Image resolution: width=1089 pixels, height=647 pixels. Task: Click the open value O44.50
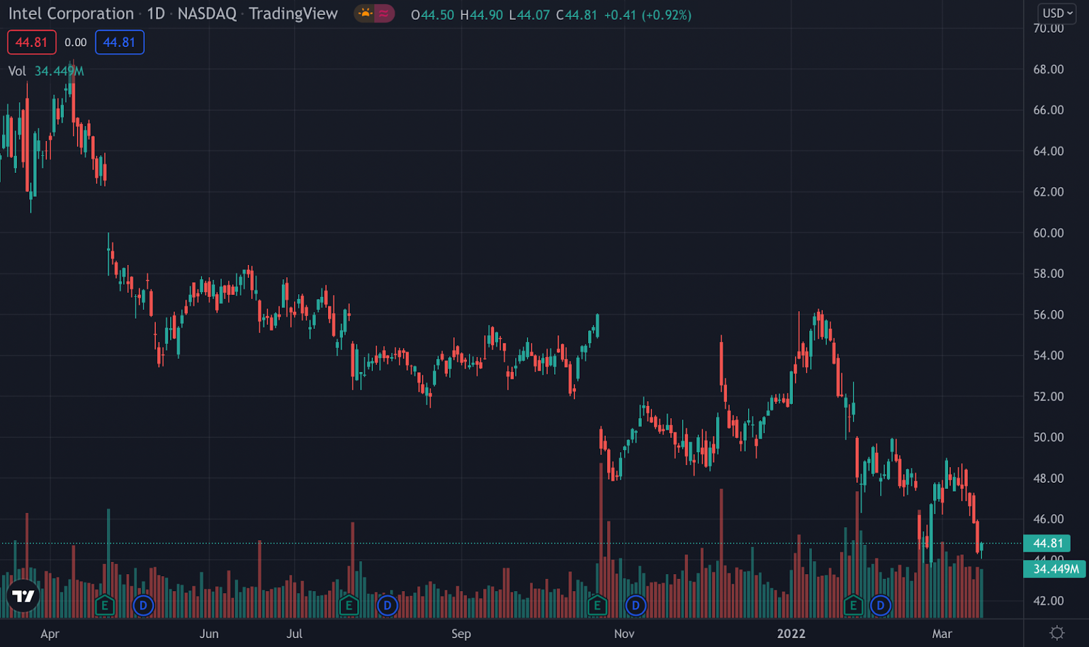click(x=432, y=15)
